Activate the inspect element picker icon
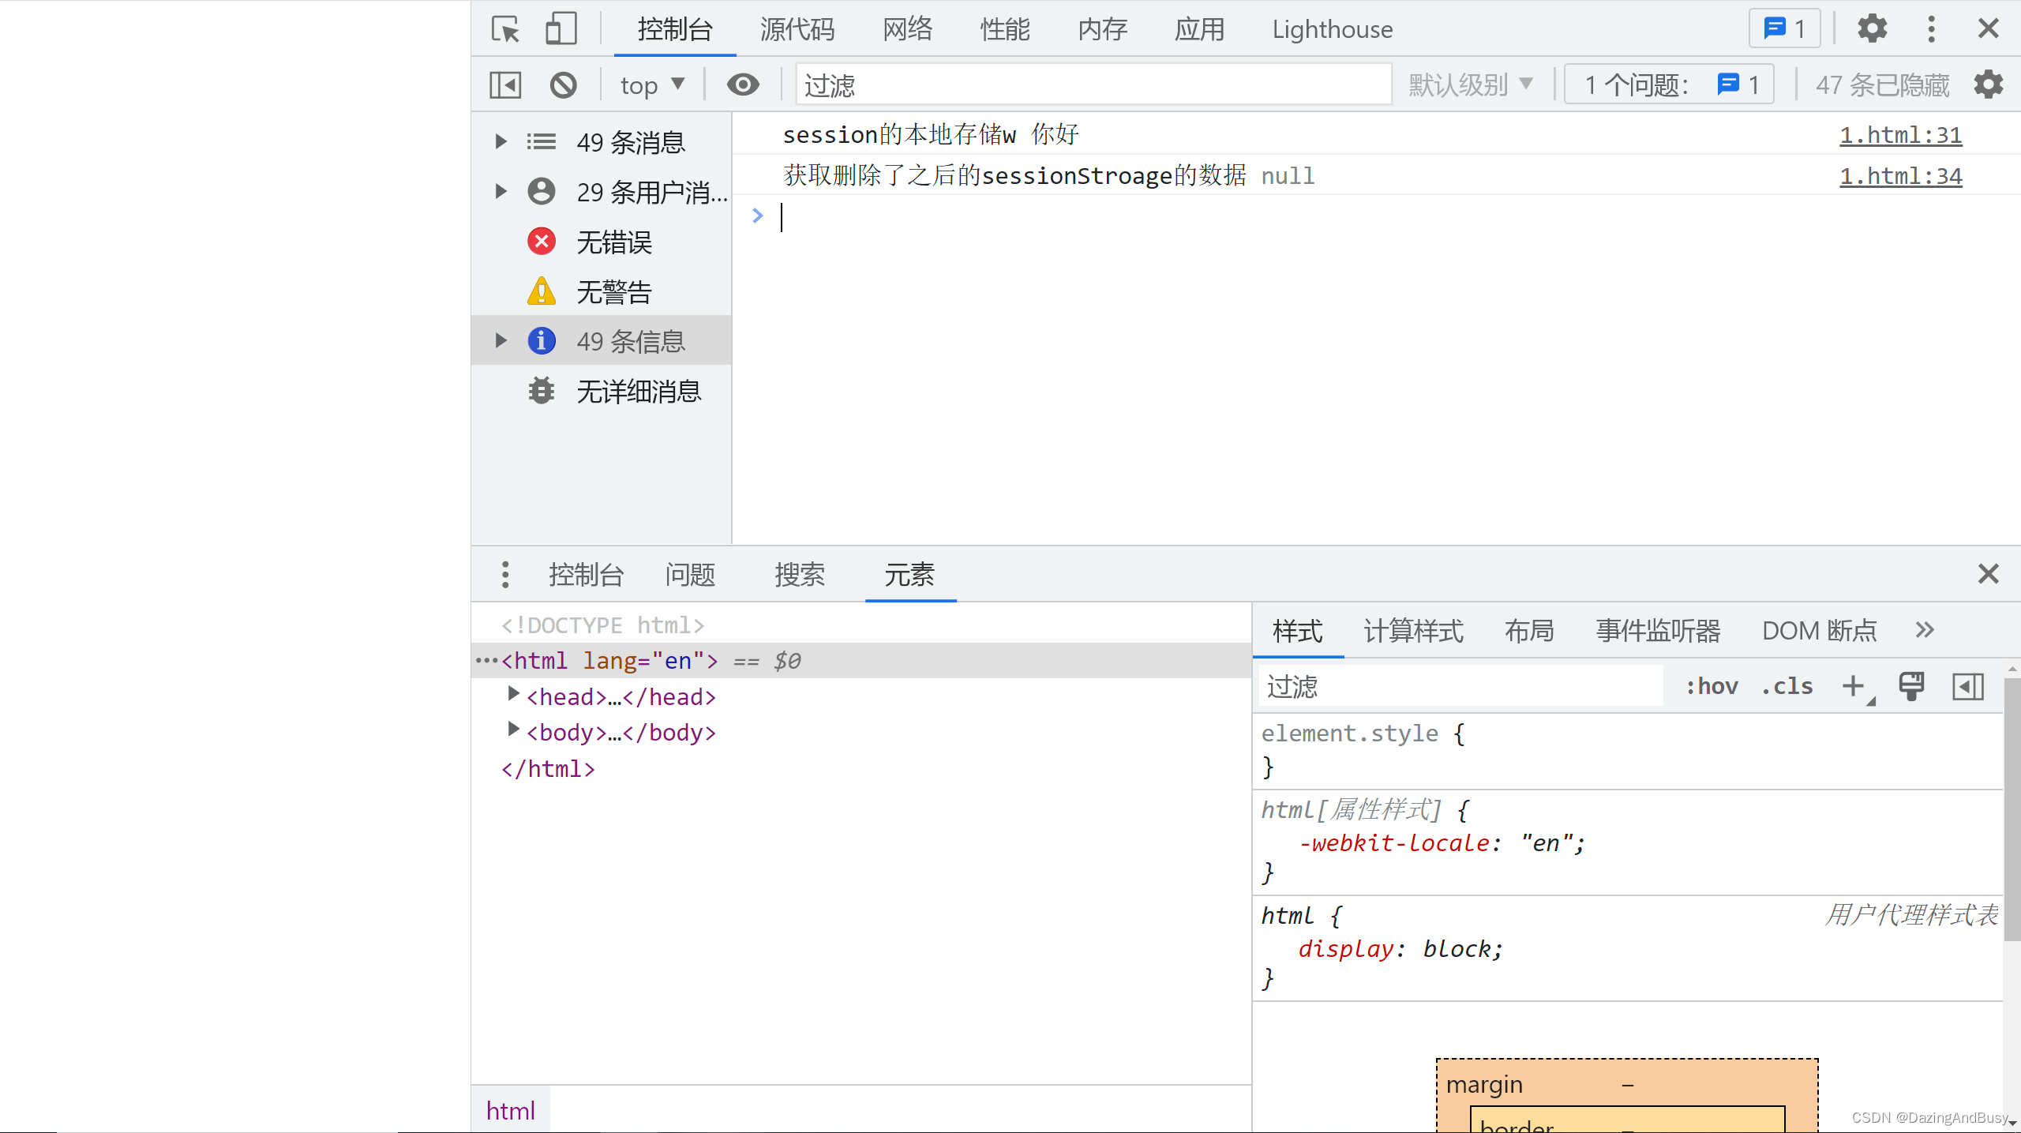Screen dimensions: 2021x1133 505,29
